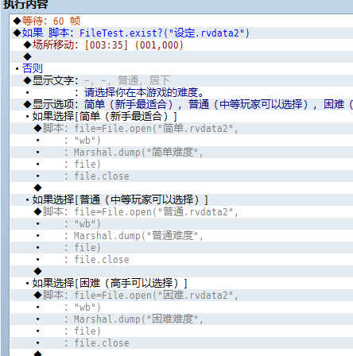
Task: Select the 如果选择[困难（高手可以选择）] line
Action: (x=181, y=283)
